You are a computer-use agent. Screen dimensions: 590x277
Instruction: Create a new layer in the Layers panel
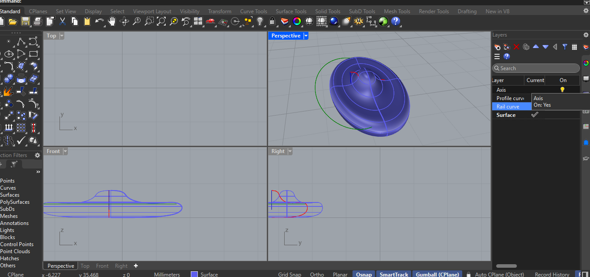click(x=497, y=47)
